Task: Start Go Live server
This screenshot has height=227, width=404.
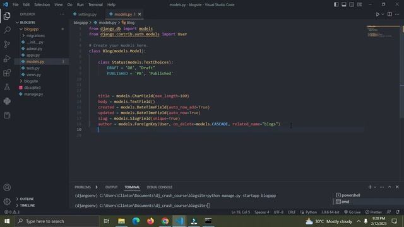Action: click(x=352, y=212)
